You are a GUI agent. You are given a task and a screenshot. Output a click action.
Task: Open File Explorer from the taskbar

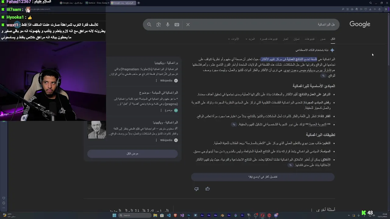click(x=155, y=215)
